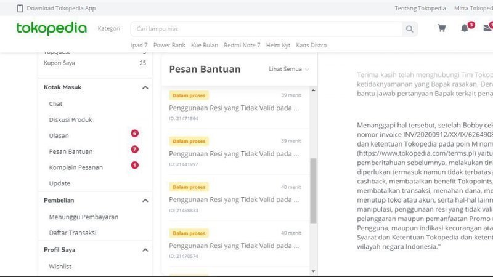This screenshot has height=277, width=493.
Task: Click the Dalam proses tag on message 21471864
Action: (x=189, y=95)
